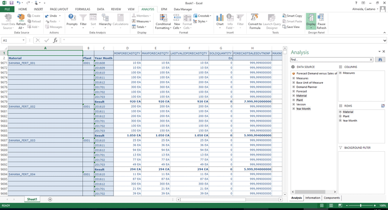Expand the Measures node in Data Source
The width and height of the screenshot is (388, 210).
click(x=294, y=78)
